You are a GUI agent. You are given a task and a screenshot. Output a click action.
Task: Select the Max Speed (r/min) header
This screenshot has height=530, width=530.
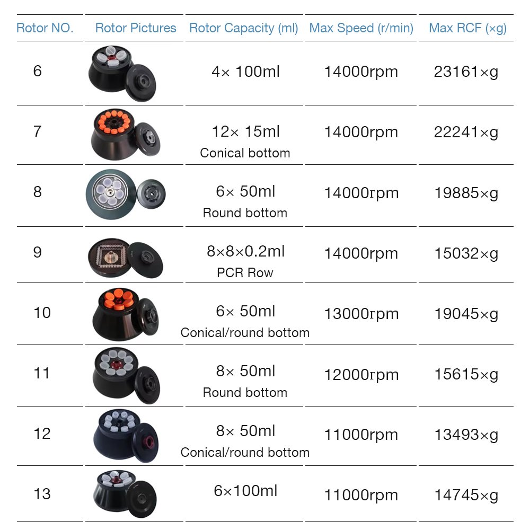(361, 28)
